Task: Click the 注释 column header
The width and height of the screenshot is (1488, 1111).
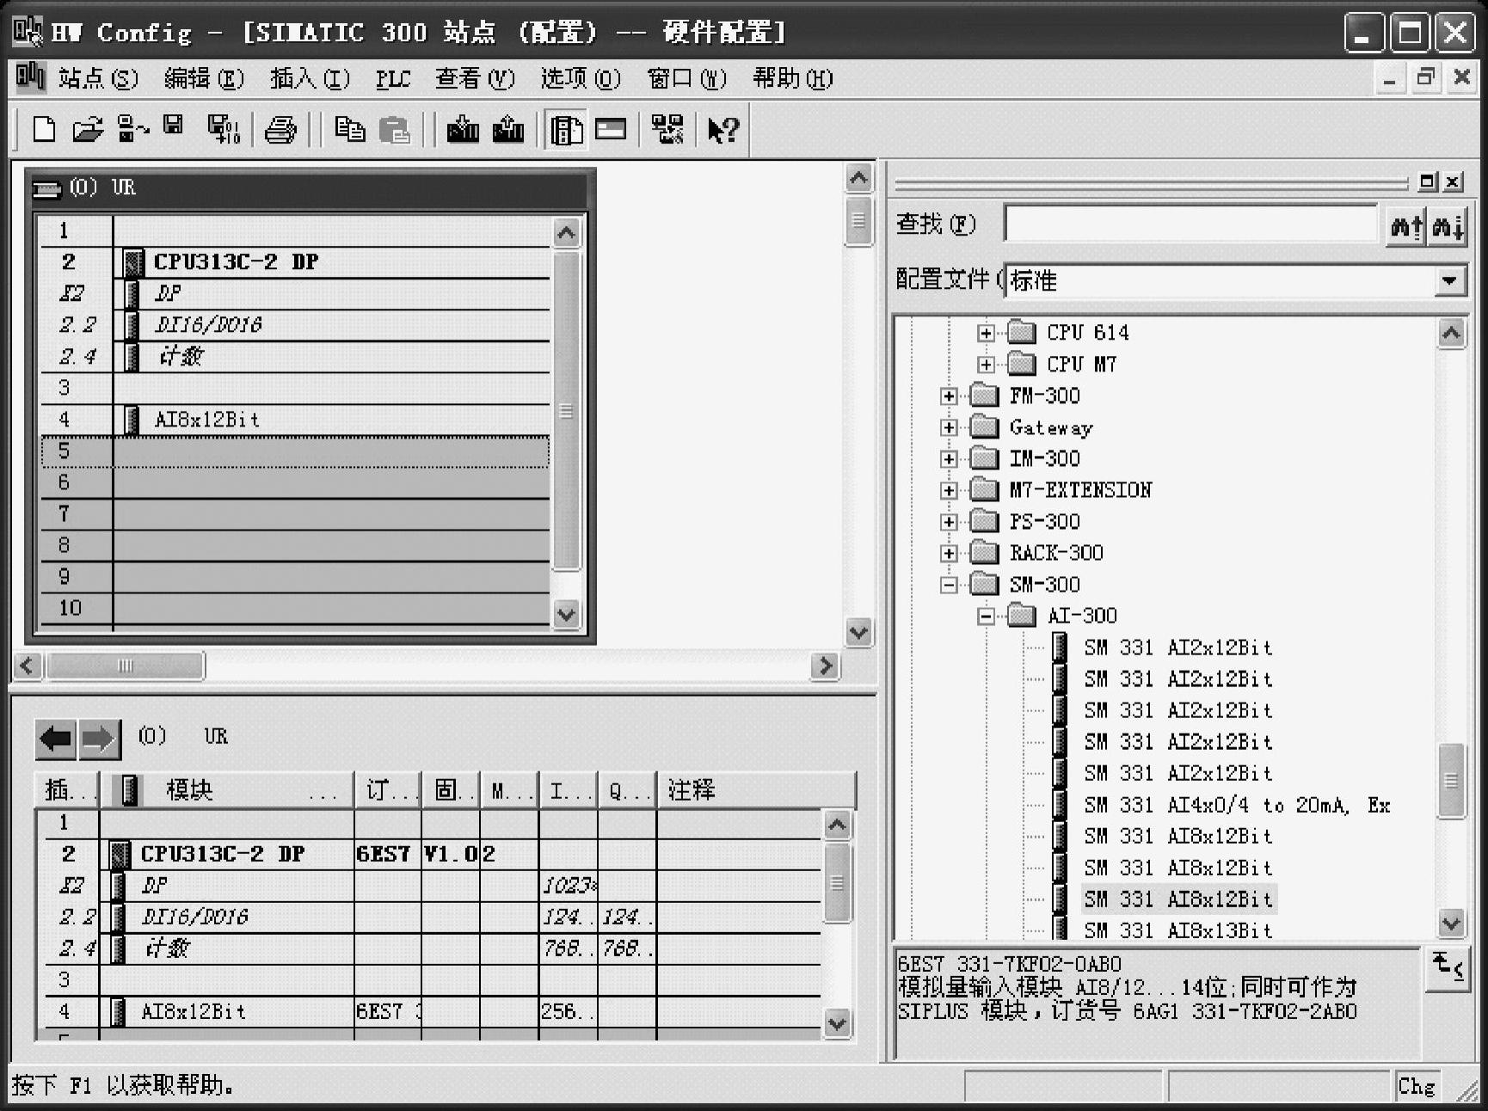Action: coord(756,789)
